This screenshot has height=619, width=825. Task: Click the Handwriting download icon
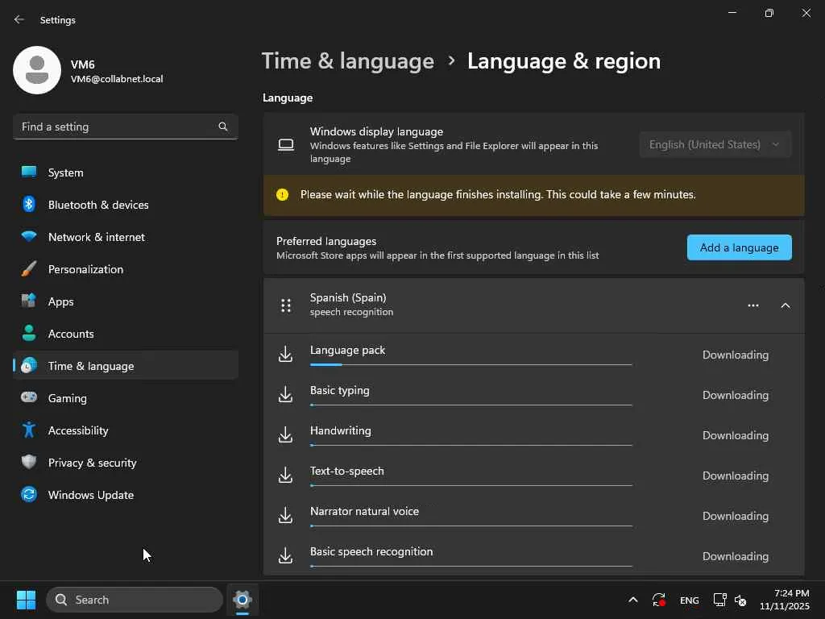point(285,435)
